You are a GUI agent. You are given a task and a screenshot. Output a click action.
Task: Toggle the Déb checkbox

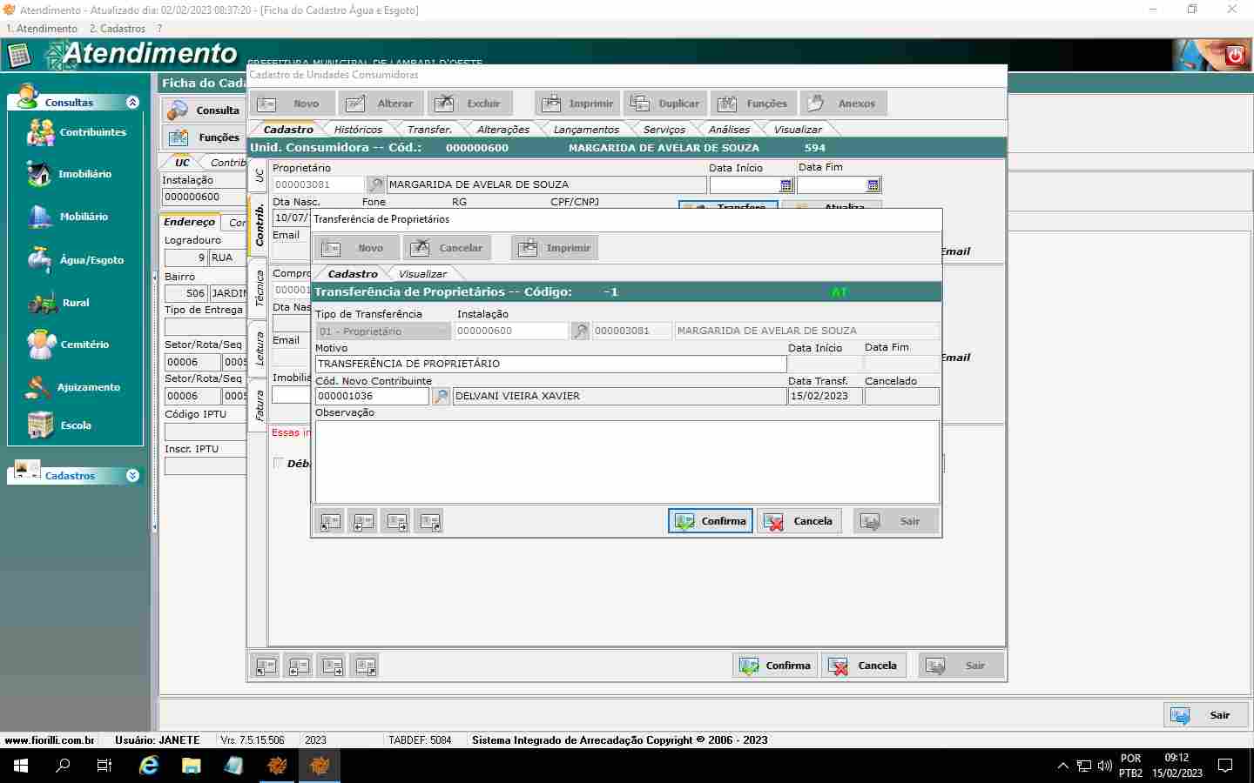coord(279,464)
